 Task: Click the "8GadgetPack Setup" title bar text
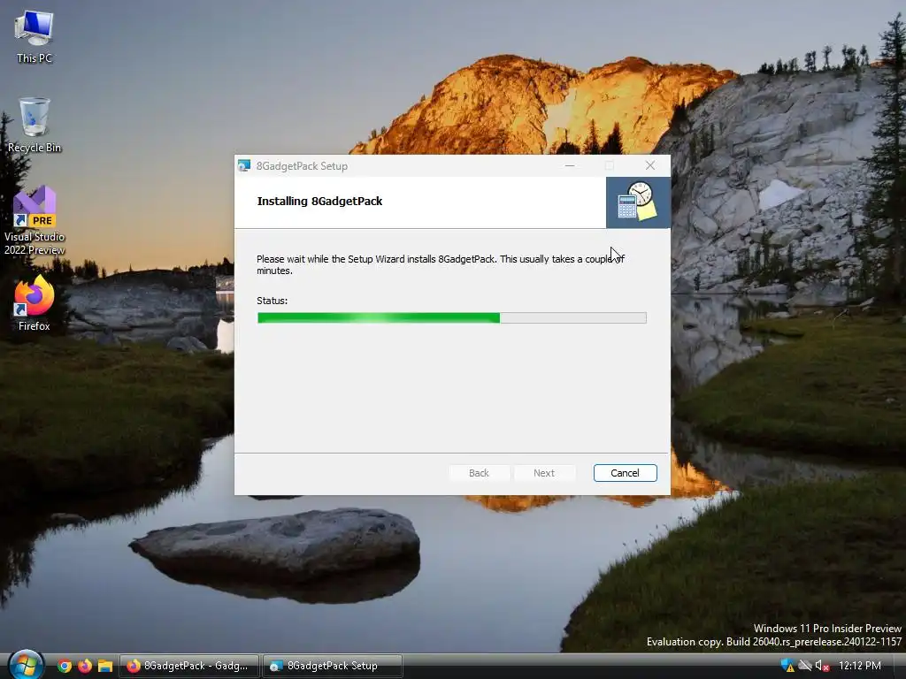pyautogui.click(x=302, y=165)
